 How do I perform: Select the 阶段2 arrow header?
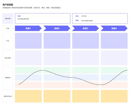57,28
